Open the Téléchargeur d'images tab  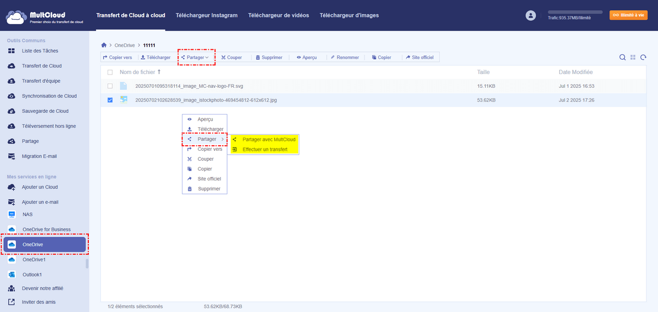pyautogui.click(x=349, y=15)
